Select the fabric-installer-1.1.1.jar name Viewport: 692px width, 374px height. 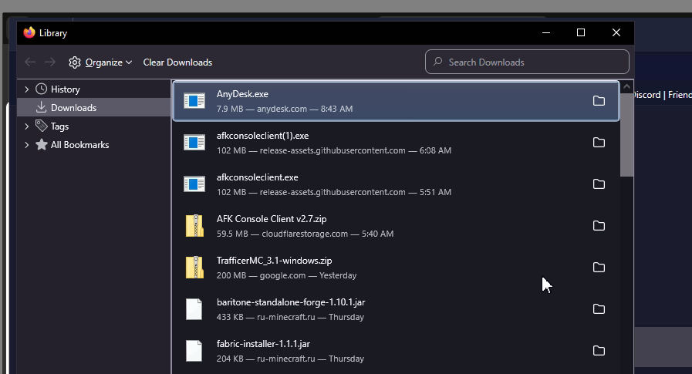263,344
